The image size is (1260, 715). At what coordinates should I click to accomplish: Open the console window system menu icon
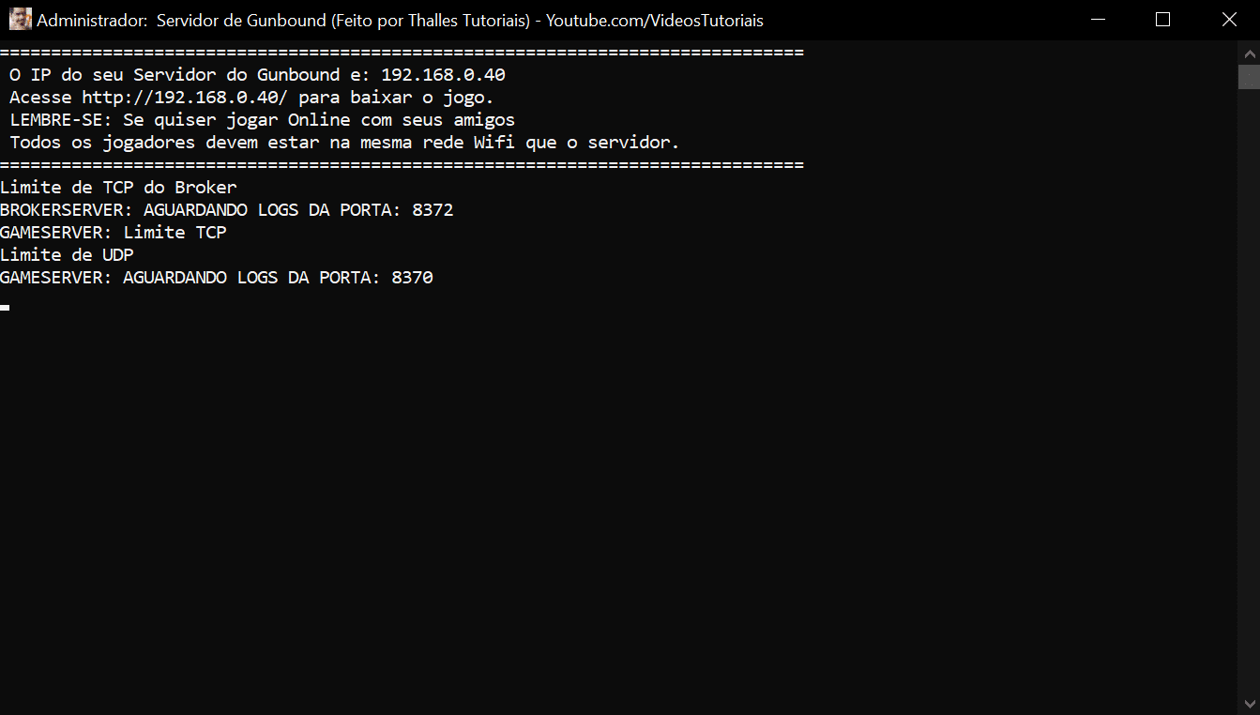click(20, 20)
